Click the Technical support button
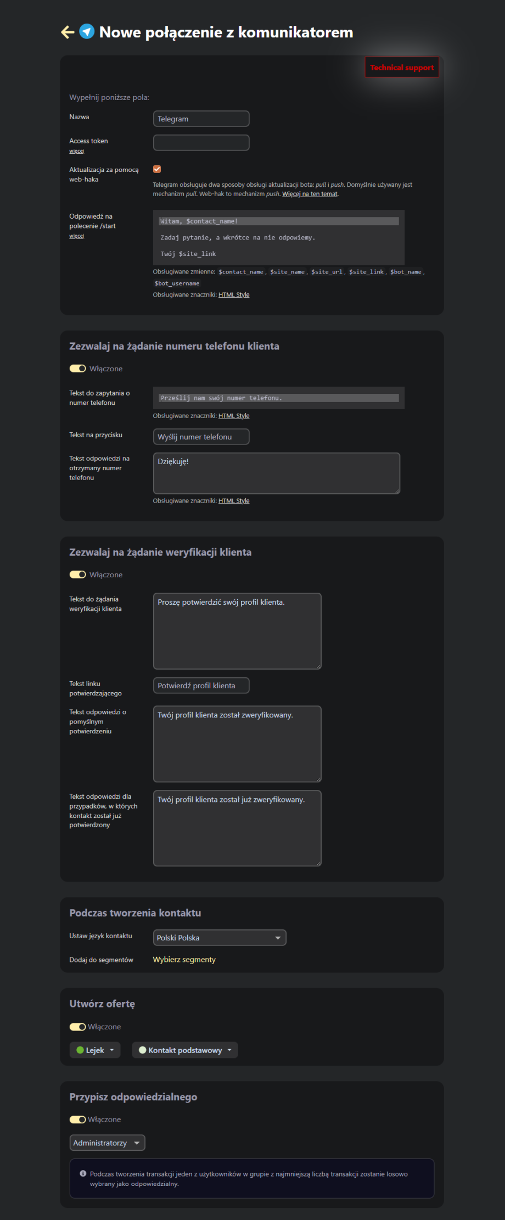This screenshot has width=505, height=1220. 402,68
